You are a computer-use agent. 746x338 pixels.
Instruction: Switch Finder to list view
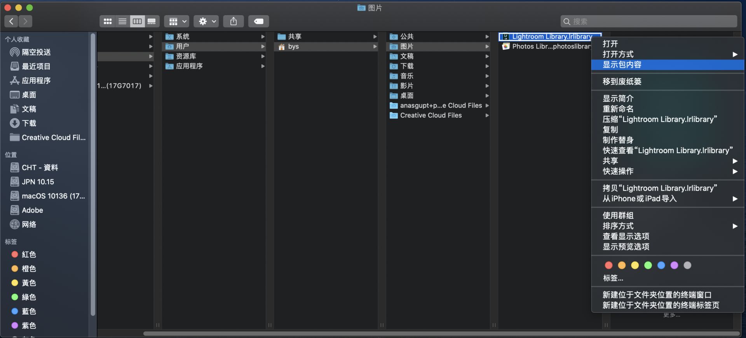click(x=122, y=21)
